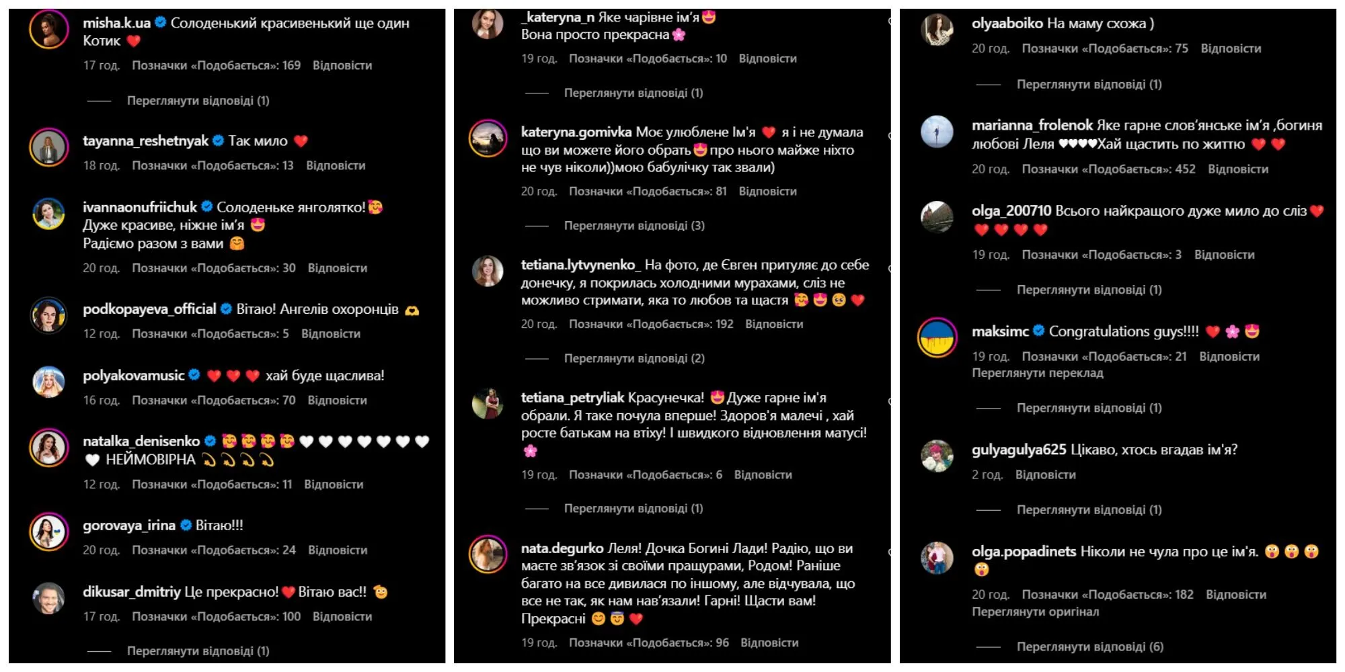
Task: Expand 2 replies under tetiana.lytvynenko_ comment
Action: click(634, 358)
